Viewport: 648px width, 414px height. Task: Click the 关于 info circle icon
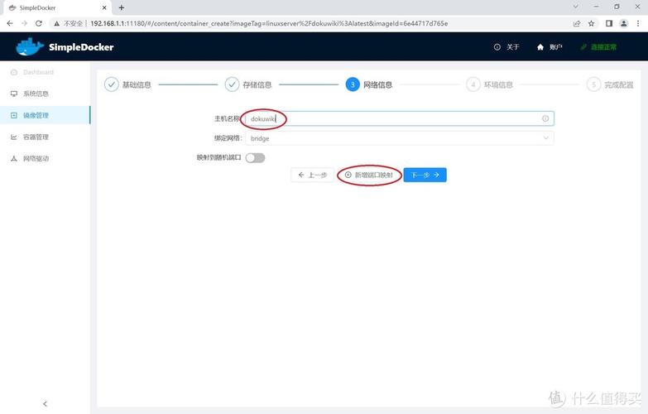[x=497, y=47]
